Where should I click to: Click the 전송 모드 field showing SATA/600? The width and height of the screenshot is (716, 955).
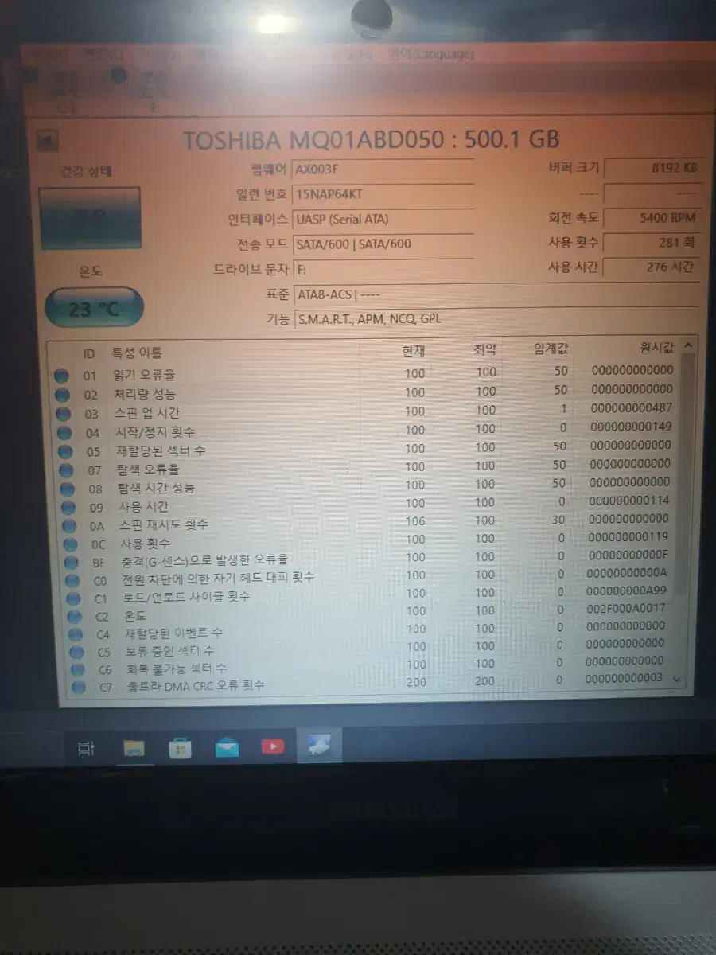click(x=383, y=244)
